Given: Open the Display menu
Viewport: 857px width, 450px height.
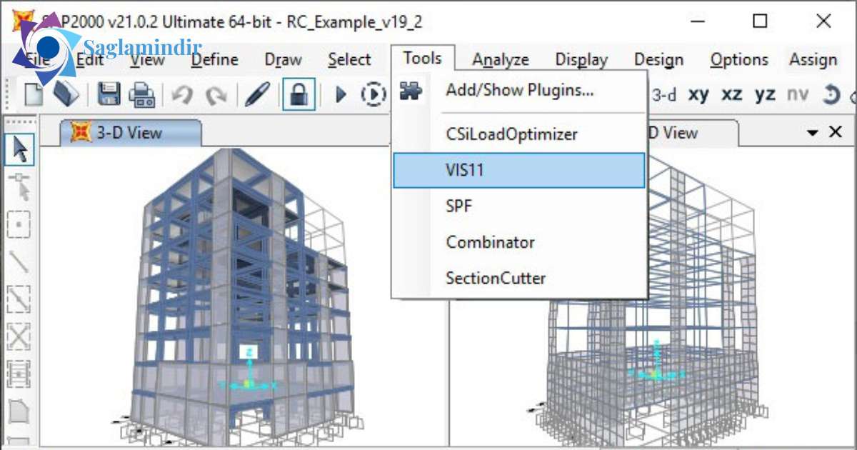Looking at the screenshot, I should 581,60.
